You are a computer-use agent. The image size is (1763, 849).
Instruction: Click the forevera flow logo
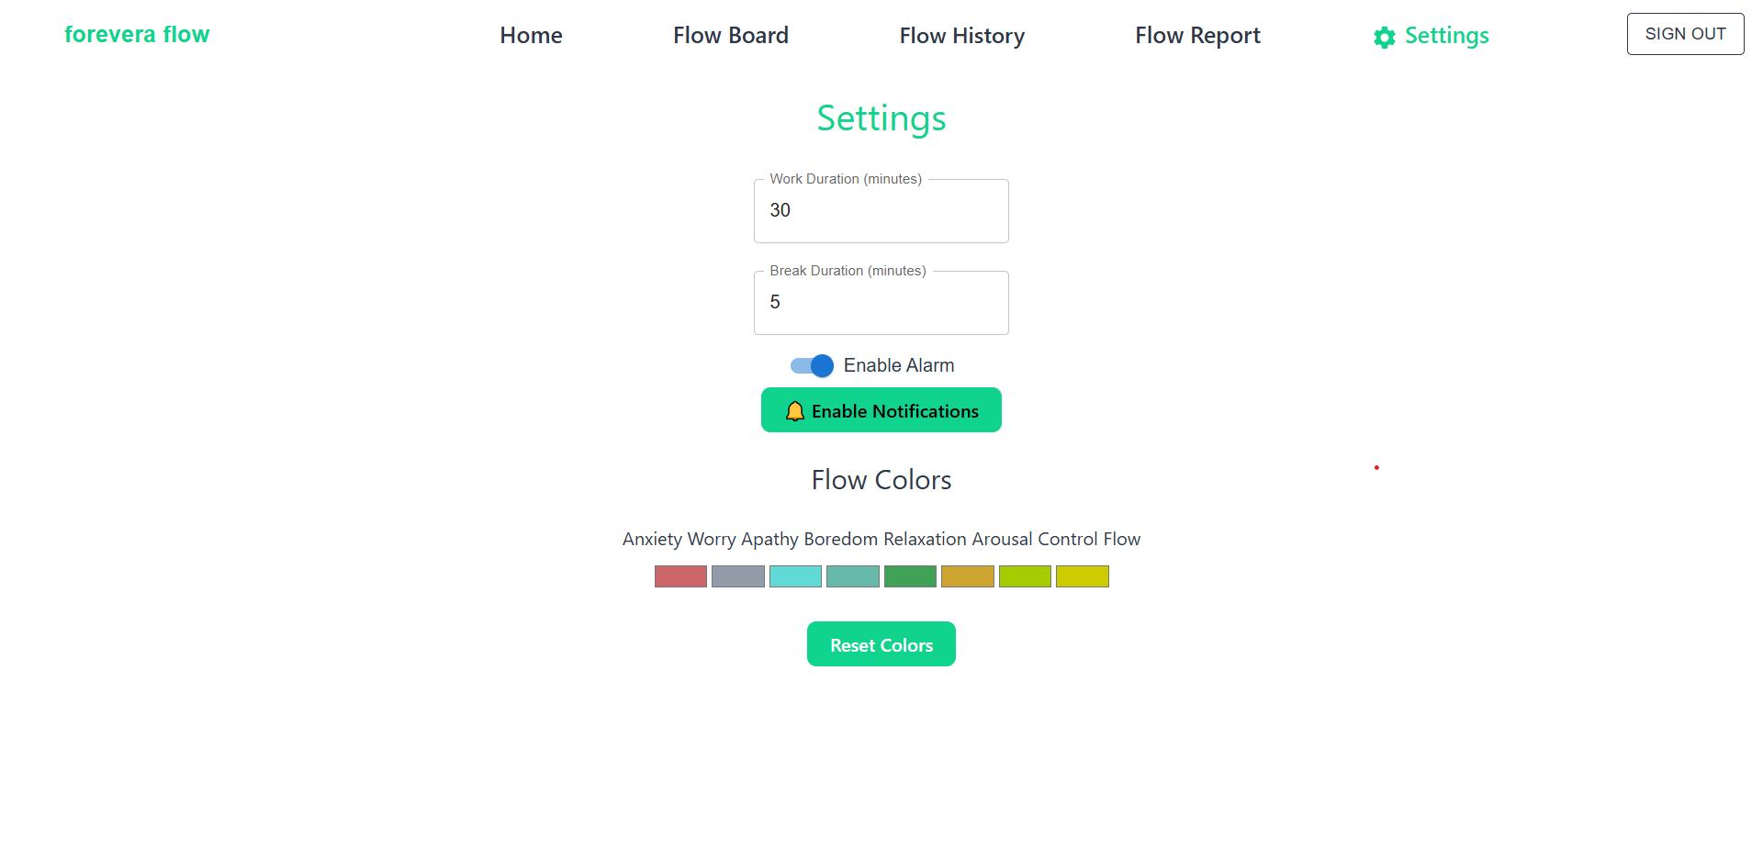(137, 34)
